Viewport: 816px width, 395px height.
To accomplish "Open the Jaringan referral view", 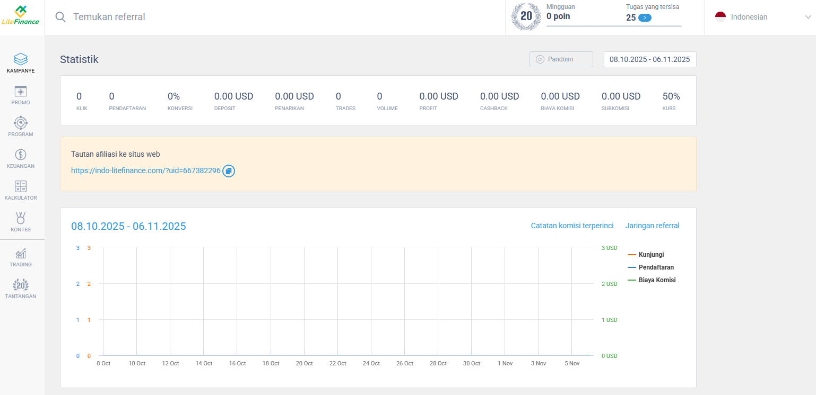I will tap(652, 226).
